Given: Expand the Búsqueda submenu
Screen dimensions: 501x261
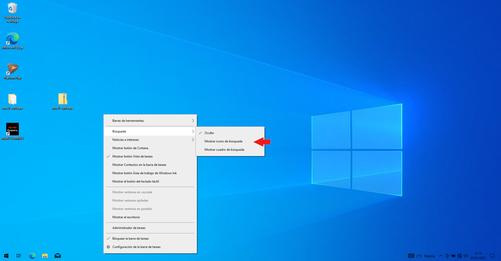Looking at the screenshot, I should [150, 131].
